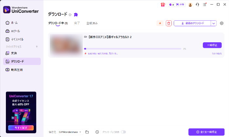This screenshot has height=137, width=229.
Task: Click the blurred video thumbnail
Action: (x=66, y=45)
